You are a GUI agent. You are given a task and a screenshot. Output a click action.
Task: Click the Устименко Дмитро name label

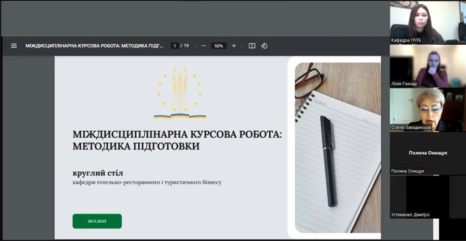tap(410, 214)
